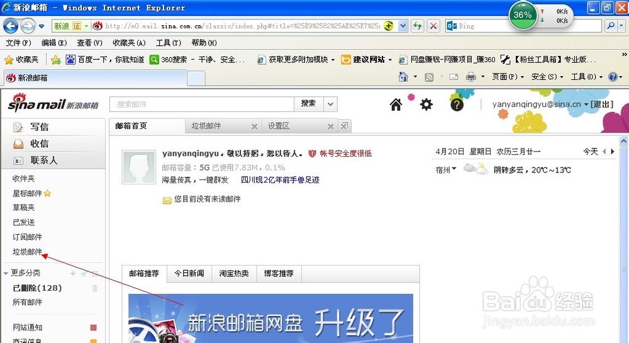Click the green plus compatibility icon in address bar
This screenshot has height=343, width=629.
point(388,26)
